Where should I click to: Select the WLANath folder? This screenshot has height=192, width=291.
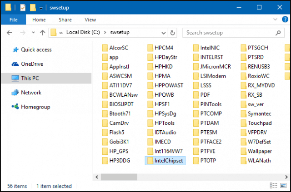click(256, 161)
